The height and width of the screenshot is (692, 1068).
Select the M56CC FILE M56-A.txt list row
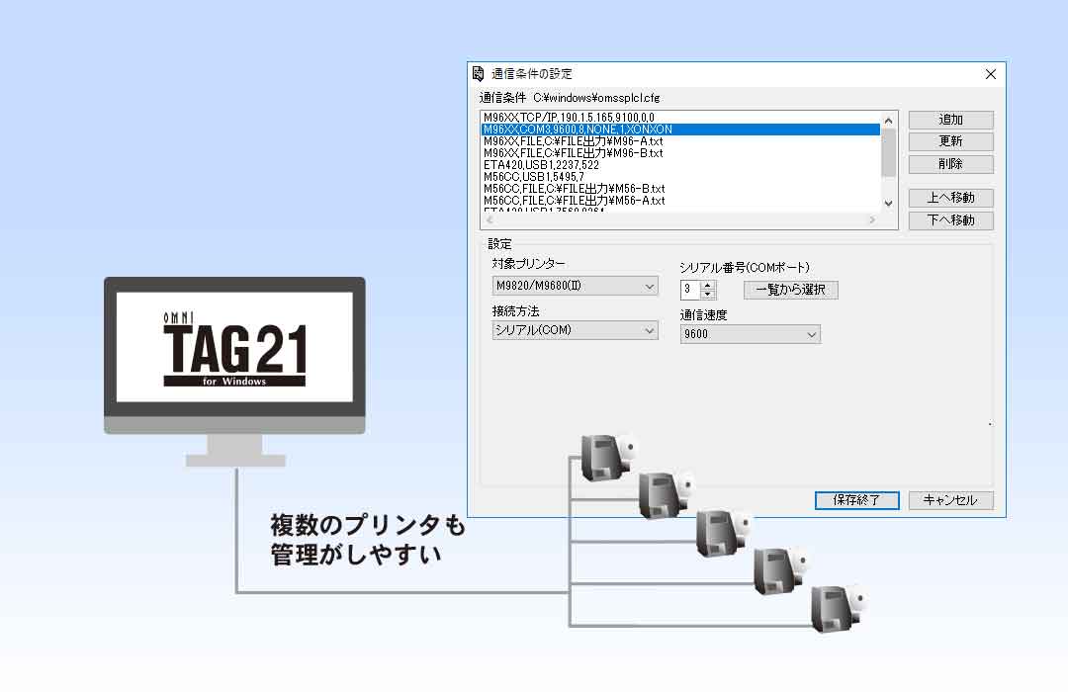[x=680, y=201]
